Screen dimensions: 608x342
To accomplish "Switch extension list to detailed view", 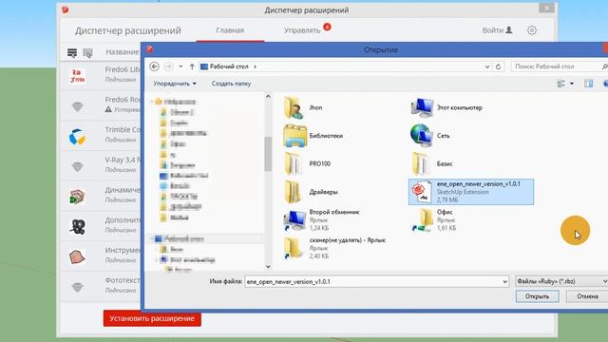I will tap(72, 53).
